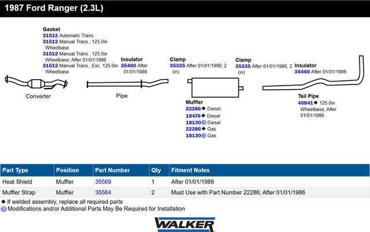Viewport: 370px width, 232px height.
Task: Open clamp 35335 under first Clamp heading
Action: tap(177, 66)
